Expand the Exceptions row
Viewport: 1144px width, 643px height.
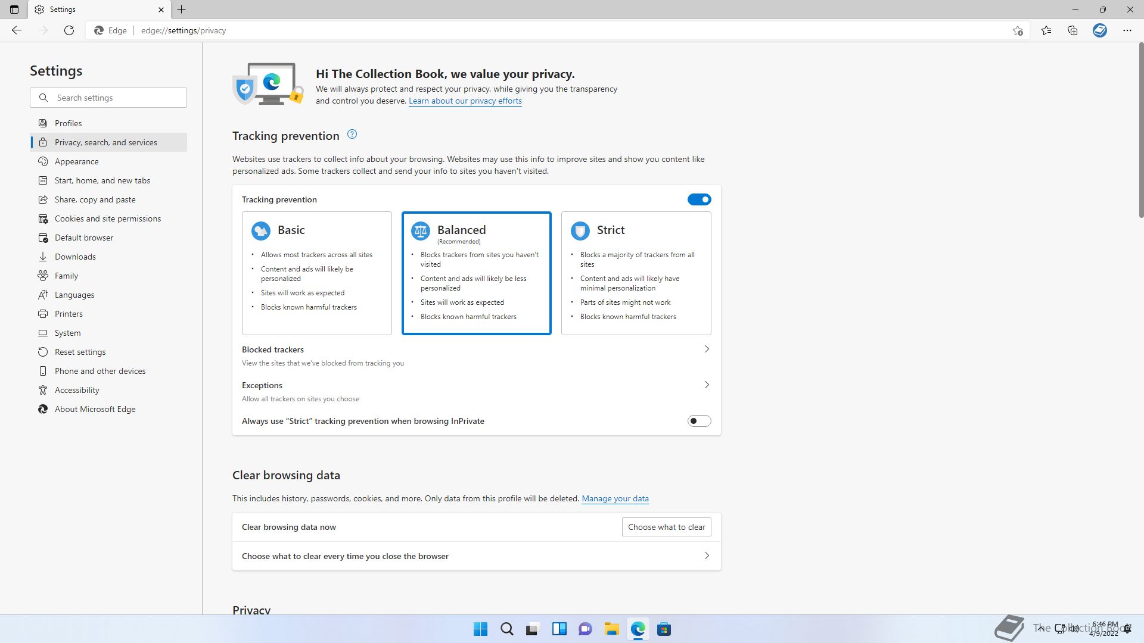click(477, 391)
